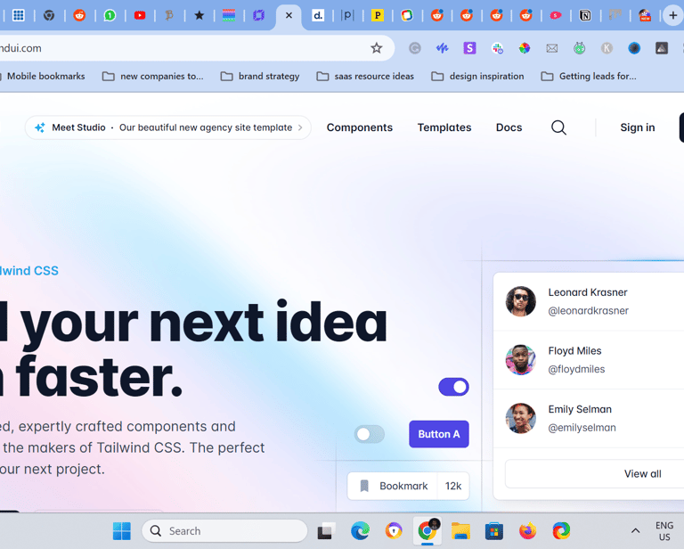Click the @floydmiles handle

pos(576,369)
